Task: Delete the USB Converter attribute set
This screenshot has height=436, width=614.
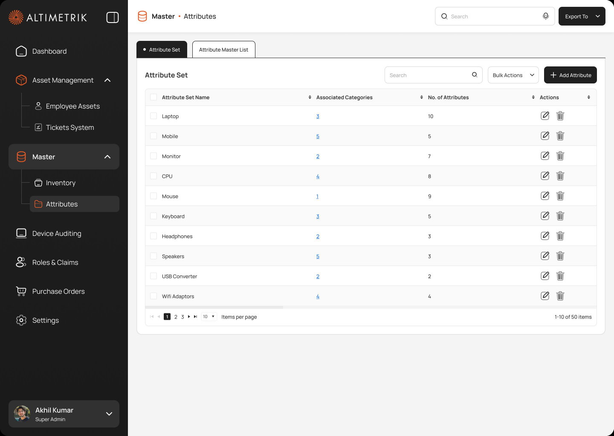Action: (x=560, y=276)
